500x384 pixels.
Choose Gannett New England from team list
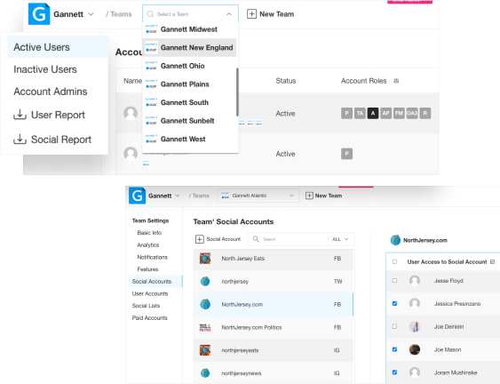click(x=189, y=48)
